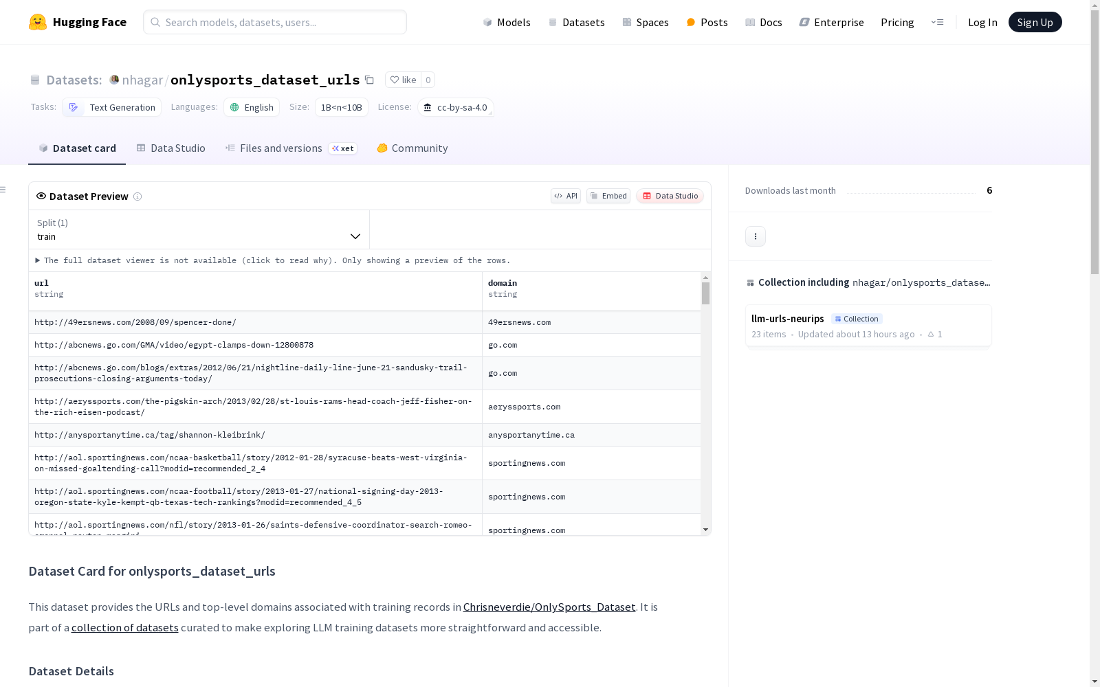Toggle the left sidebar menu icon
This screenshot has height=687, width=1100.
(x=3, y=190)
